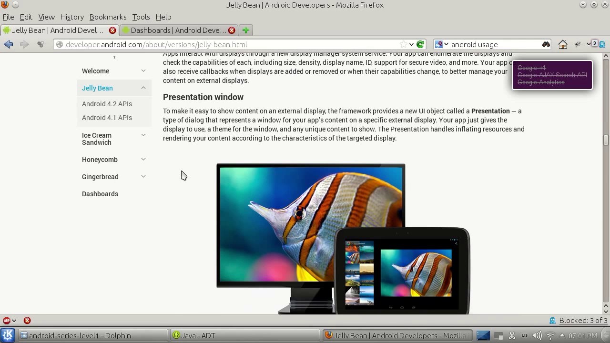The image size is (610, 343).
Task: Open the Tools menu
Action: coord(141,17)
